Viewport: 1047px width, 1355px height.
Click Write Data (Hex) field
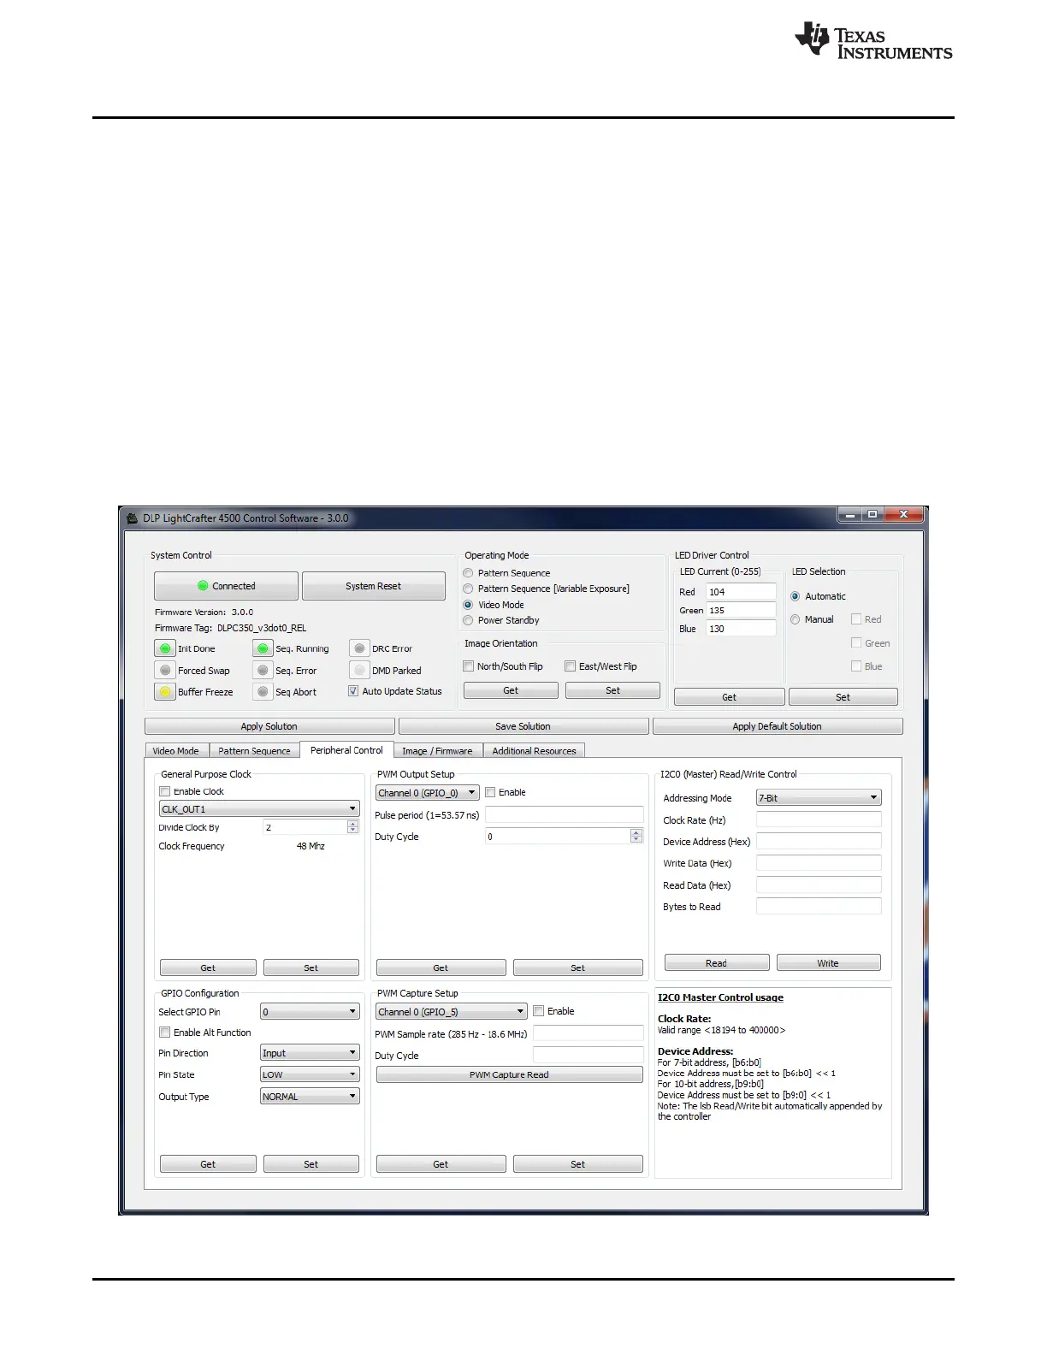click(x=819, y=863)
